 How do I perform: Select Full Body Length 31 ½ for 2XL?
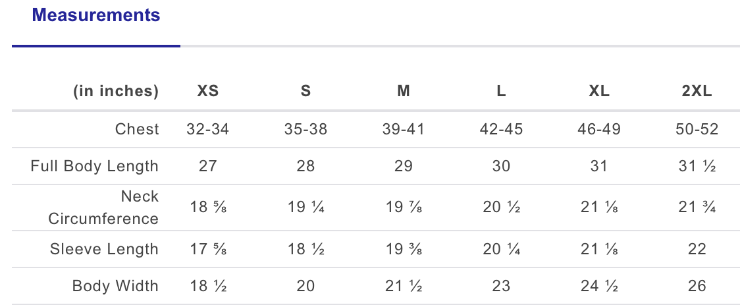tap(697, 166)
